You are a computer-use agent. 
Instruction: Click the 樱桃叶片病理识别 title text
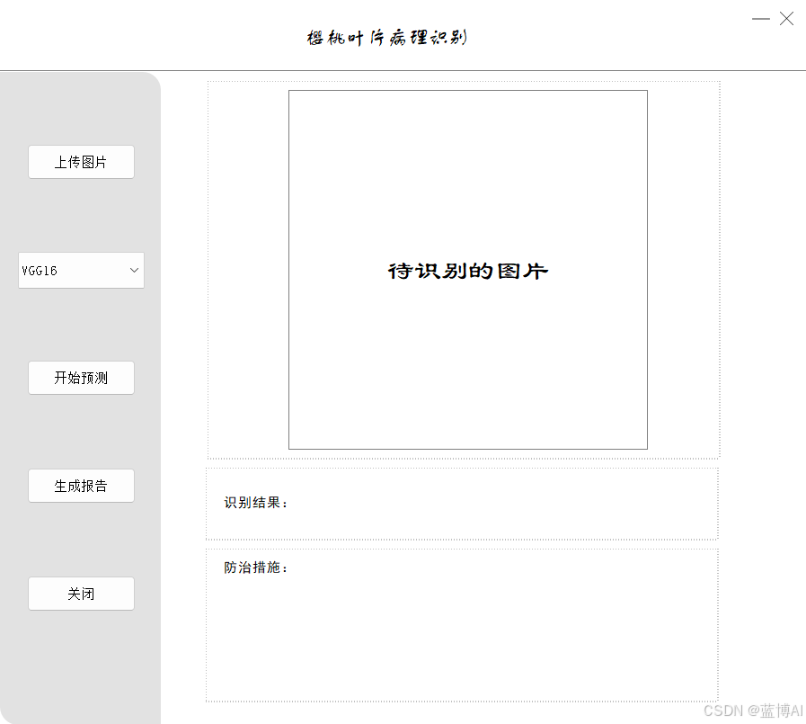click(386, 37)
